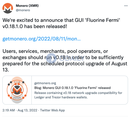This screenshot has width=131, height=117.
Task: Click the 2:19 AM timestamp
Action: (9, 110)
